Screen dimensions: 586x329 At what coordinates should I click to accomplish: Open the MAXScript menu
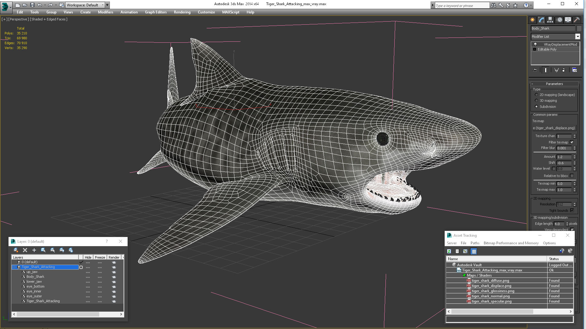click(231, 12)
